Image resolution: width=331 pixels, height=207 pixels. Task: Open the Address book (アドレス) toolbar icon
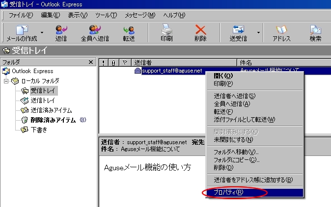[281, 30]
